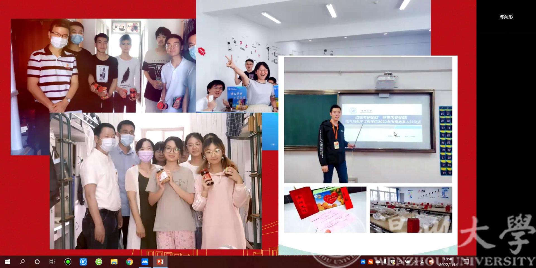536x268 pixels.
Task: Click the OneDrive cloud tray icon
Action: point(378,262)
